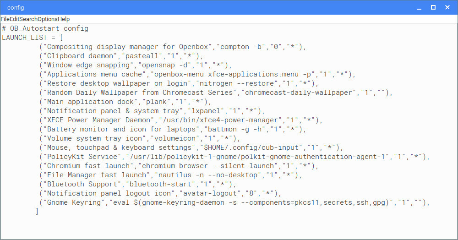Open the File menu
Screen dimensions: 458x240
5,19
